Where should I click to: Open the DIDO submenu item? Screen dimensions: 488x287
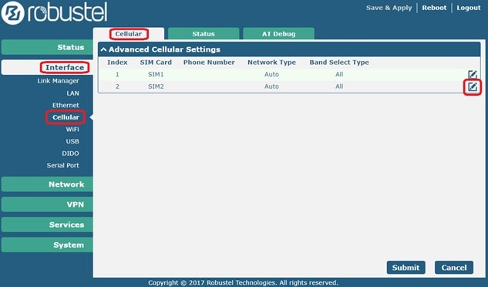[x=70, y=154]
